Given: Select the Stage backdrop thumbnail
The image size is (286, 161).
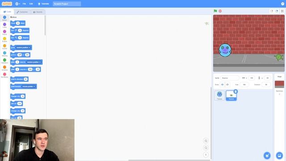Looking at the screenshot, I should pos(279,84).
